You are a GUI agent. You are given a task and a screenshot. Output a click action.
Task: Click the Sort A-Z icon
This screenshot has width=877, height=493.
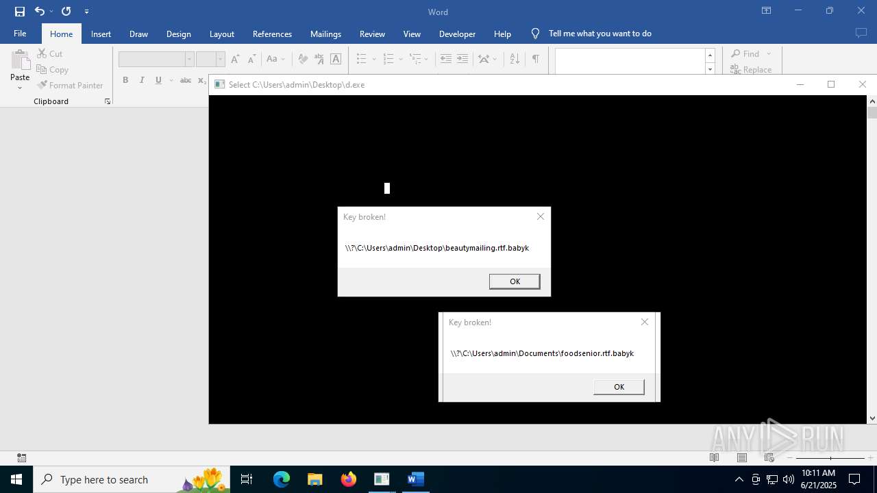click(x=515, y=59)
